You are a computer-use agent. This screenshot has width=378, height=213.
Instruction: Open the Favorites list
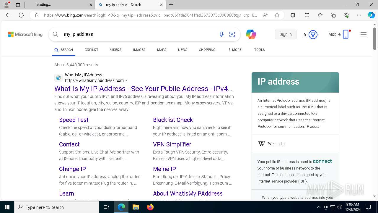[320, 15]
